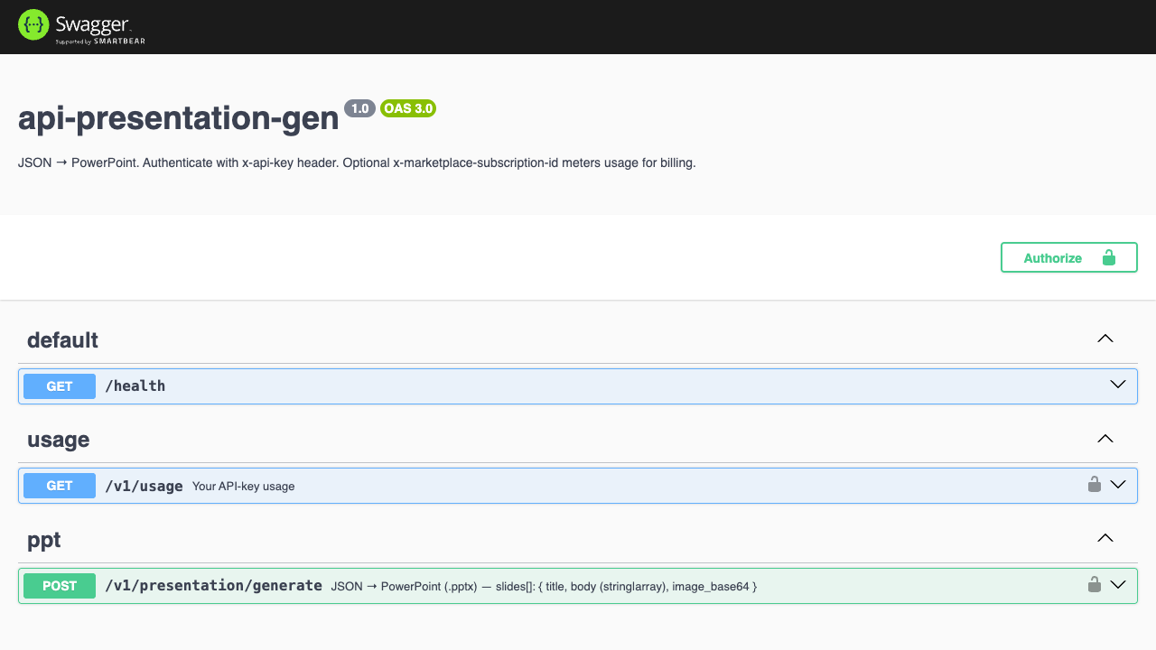
Task: Click the POST badge for presentation generate
Action: coord(60,586)
